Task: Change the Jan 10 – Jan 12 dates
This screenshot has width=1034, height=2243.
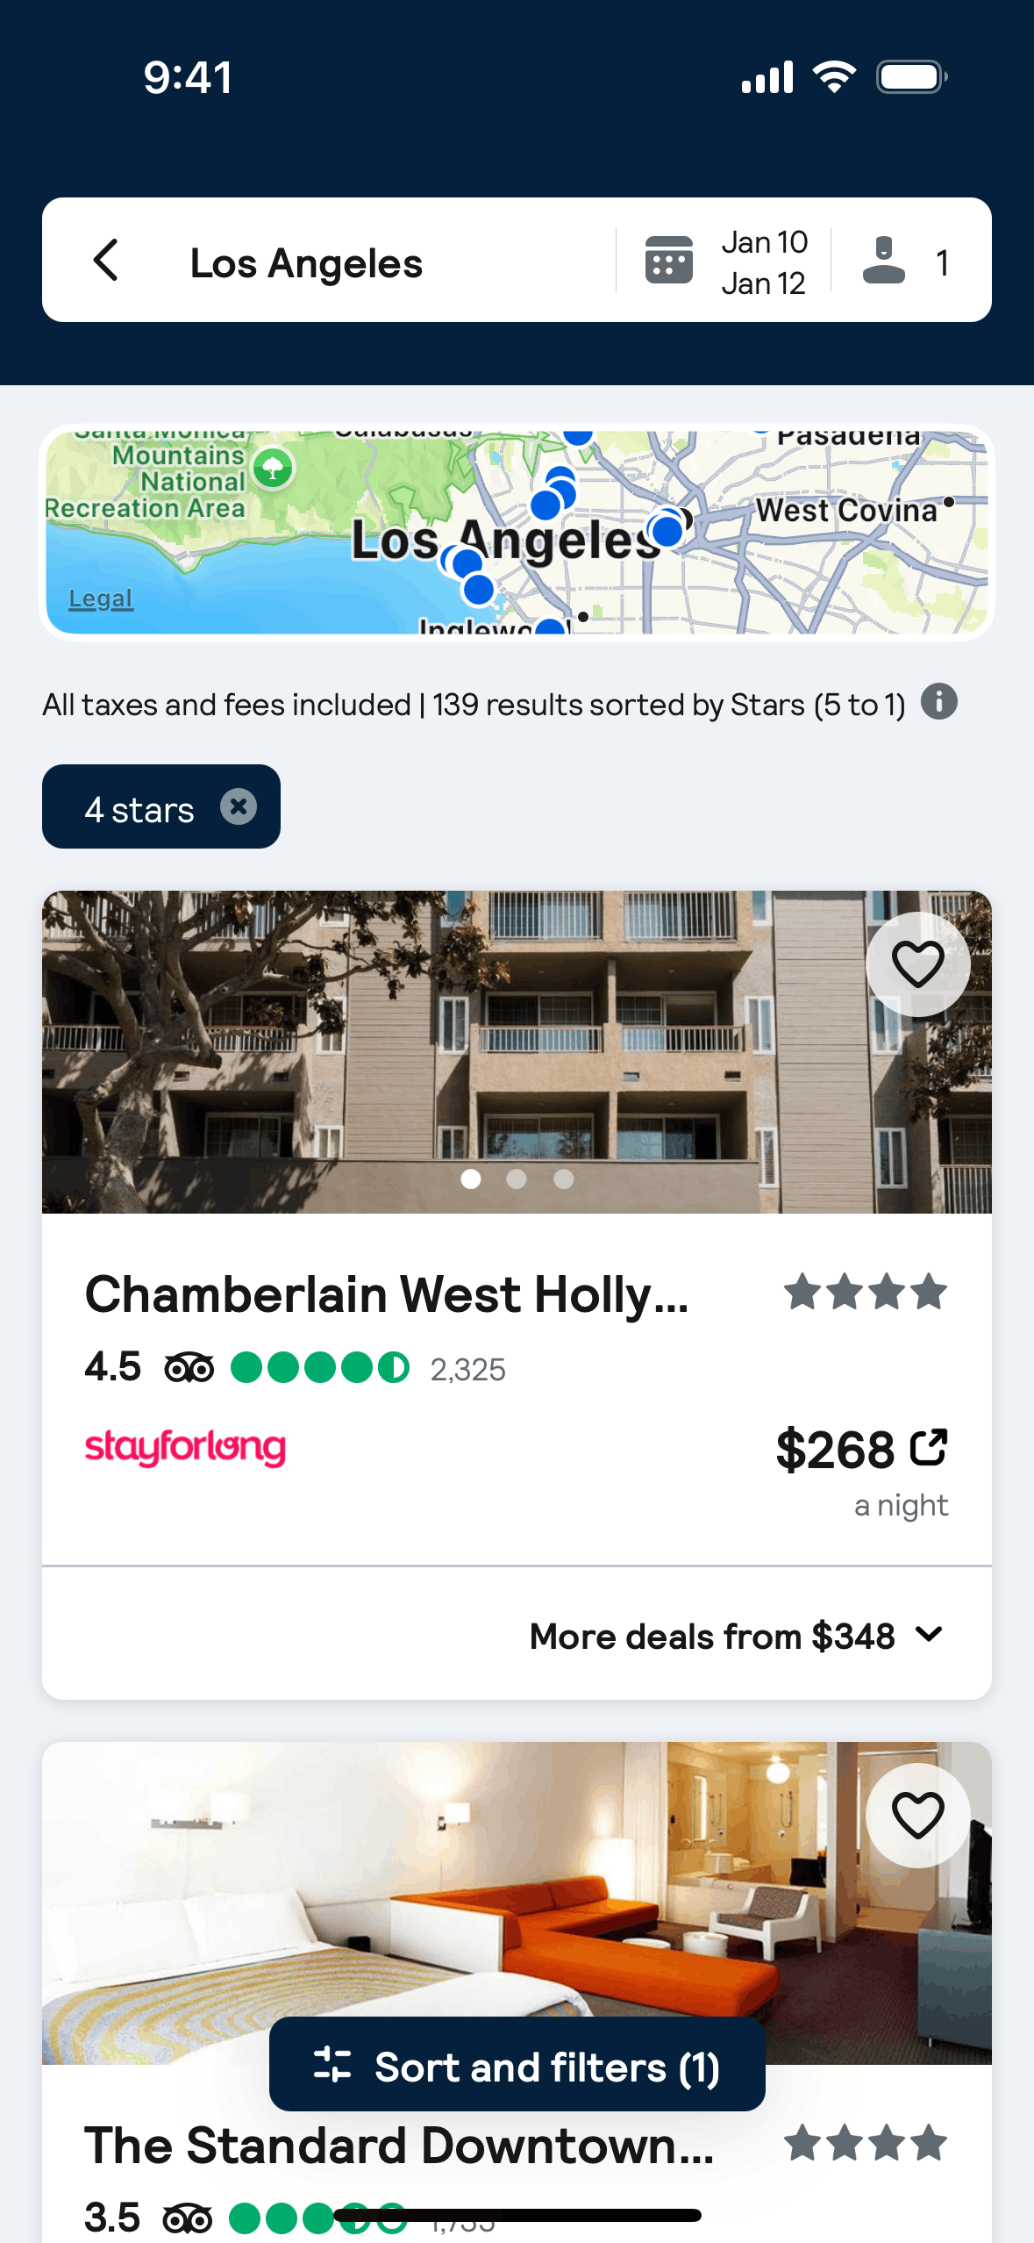Action: (764, 262)
